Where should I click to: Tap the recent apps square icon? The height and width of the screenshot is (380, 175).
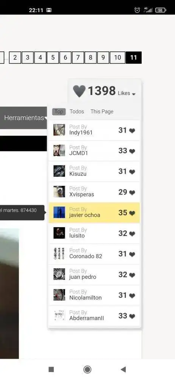pos(51,369)
